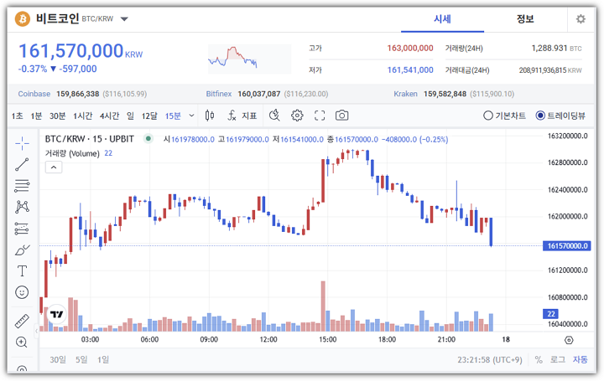This screenshot has height=381, width=604.
Task: Collapse the indicator legend with caret button
Action: click(54, 167)
